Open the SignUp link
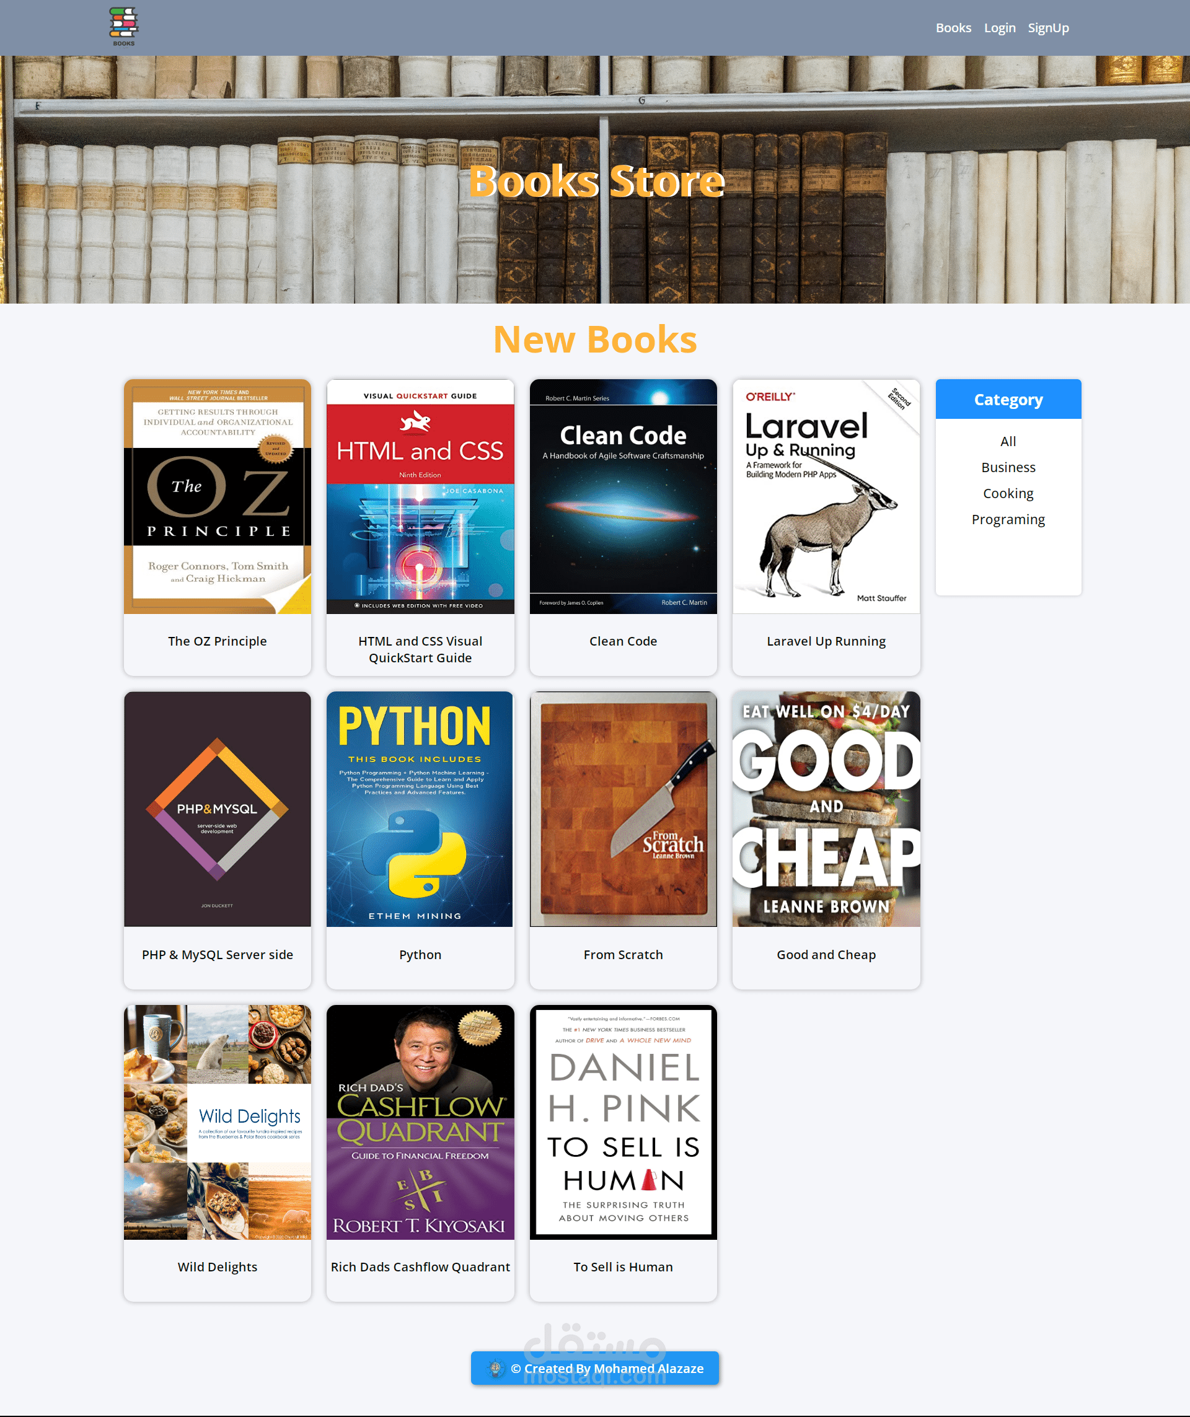The image size is (1190, 1417). pos(1047,28)
